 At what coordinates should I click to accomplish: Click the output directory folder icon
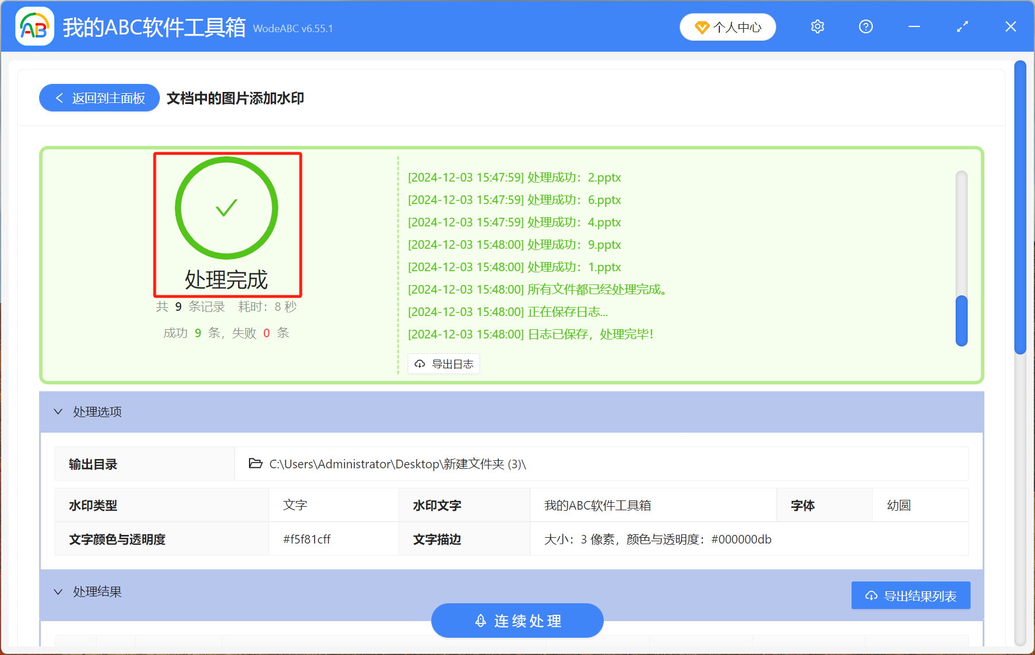(255, 464)
